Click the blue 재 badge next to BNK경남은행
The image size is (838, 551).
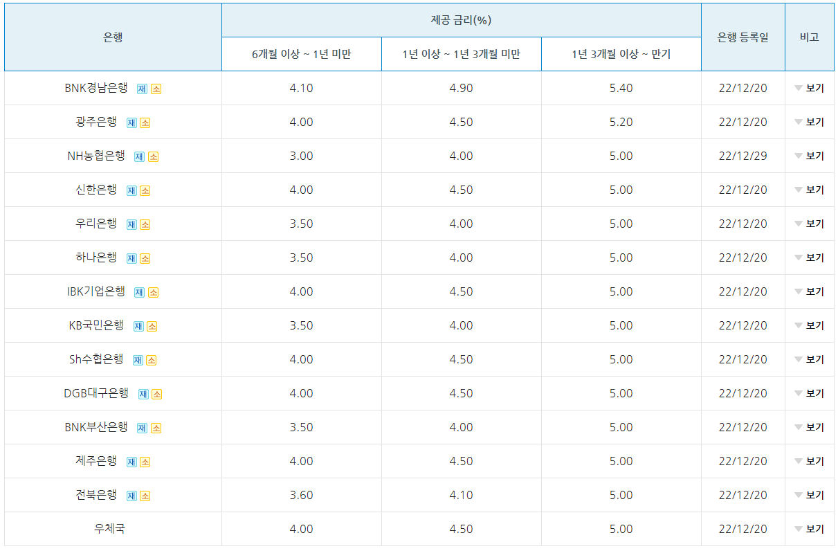[x=142, y=89]
